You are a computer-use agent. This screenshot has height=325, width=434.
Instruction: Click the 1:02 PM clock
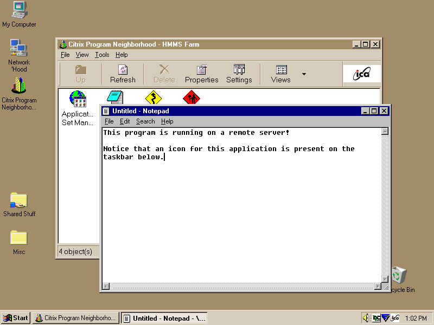(416, 318)
